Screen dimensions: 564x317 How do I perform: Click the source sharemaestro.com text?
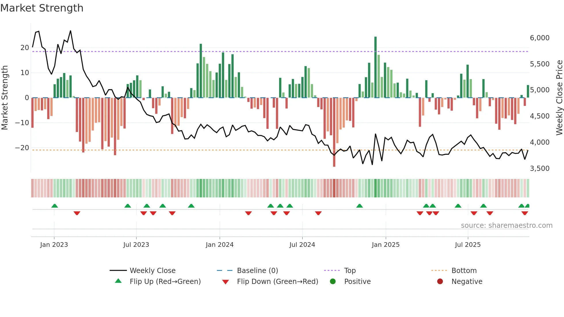click(506, 226)
